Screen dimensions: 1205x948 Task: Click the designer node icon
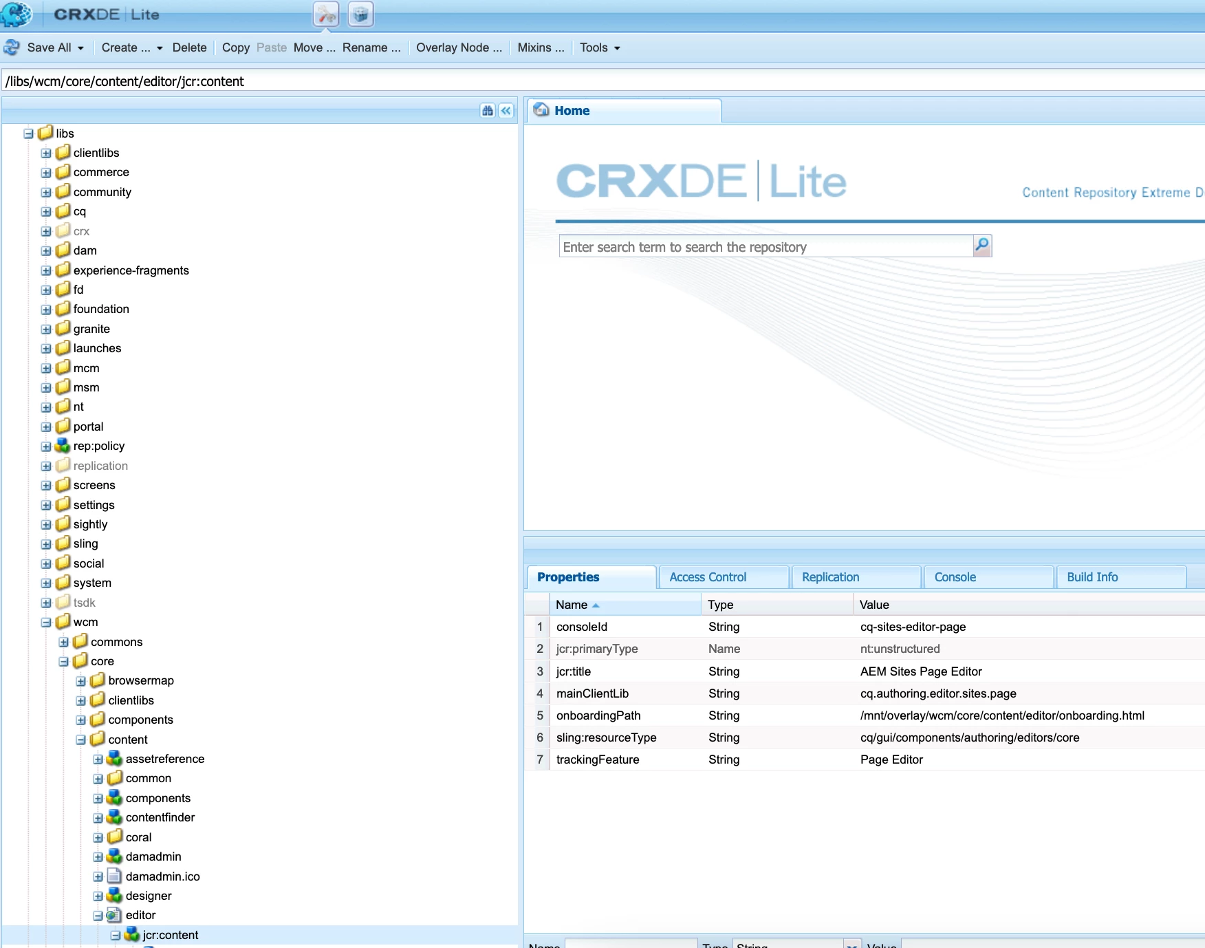coord(115,895)
